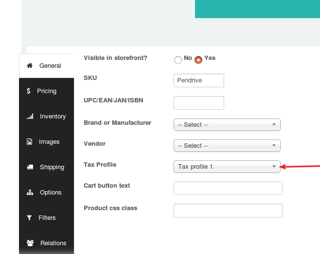Click the home icon beside General
Image resolution: width=320 pixels, height=254 pixels.
pyautogui.click(x=30, y=66)
